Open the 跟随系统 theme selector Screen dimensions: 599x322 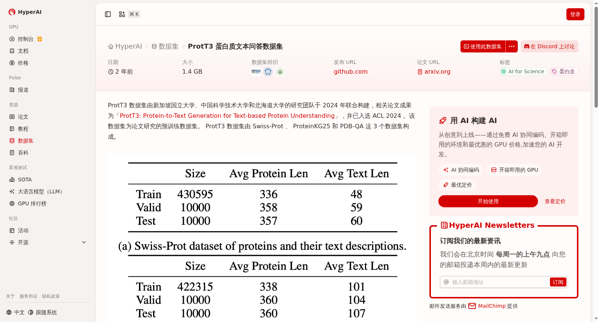[x=43, y=312]
